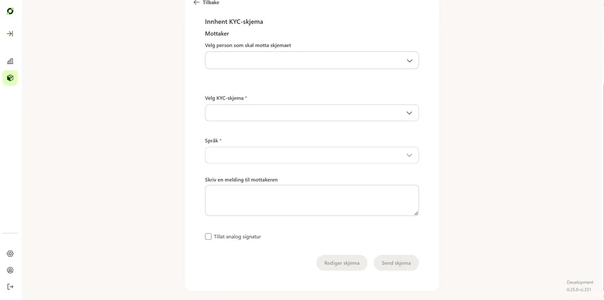
Task: Open settings via the gear icon
Action: [x=10, y=254]
